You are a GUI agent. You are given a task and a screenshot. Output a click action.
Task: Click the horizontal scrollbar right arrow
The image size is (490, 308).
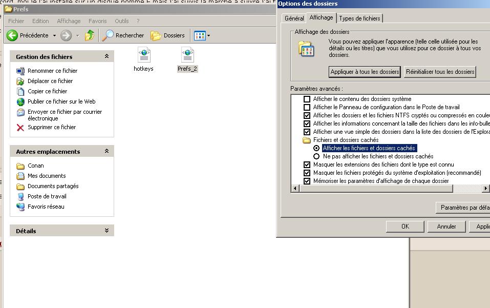tap(485, 188)
